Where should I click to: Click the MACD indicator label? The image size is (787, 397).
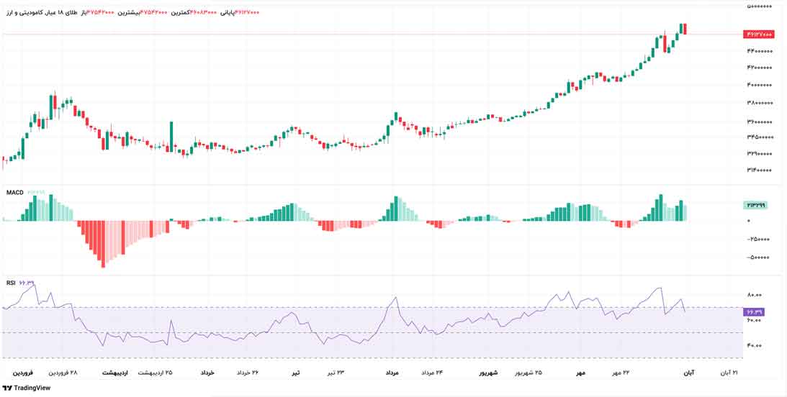[14, 193]
